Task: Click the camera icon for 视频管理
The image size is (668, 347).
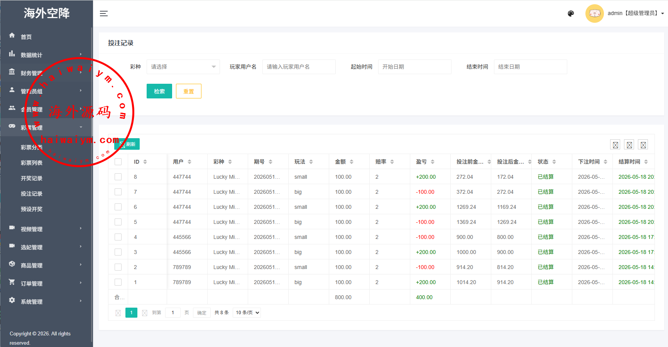Action: 12,228
